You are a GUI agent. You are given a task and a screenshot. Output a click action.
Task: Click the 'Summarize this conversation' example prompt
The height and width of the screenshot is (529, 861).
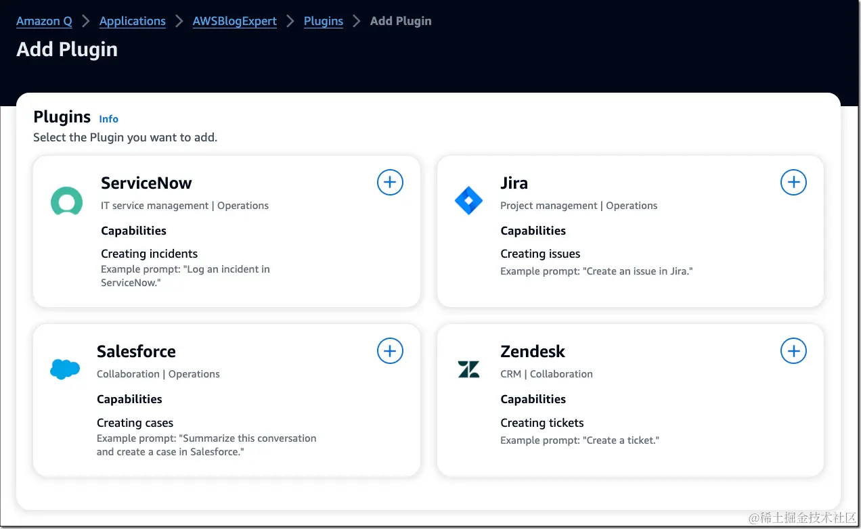coord(206,445)
